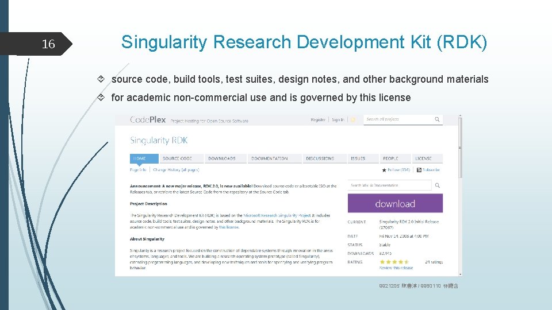Click the purple download button
Screen dimensions: 552x310
395,203
